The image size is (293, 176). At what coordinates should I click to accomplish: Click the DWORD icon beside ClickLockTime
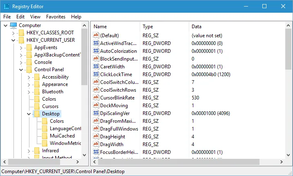point(96,74)
